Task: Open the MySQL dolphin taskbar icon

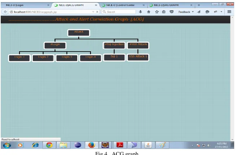Action: pyautogui.click(x=134, y=145)
